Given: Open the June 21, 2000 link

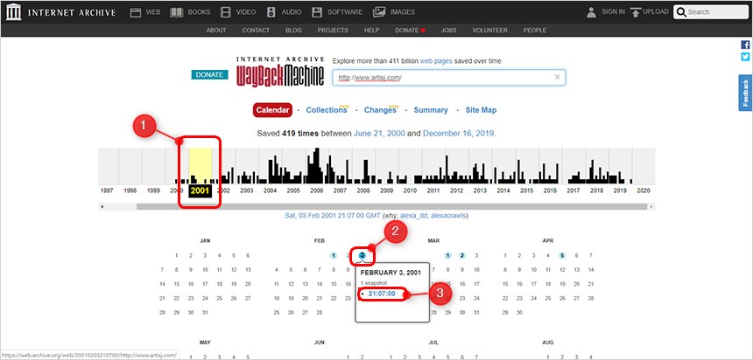Looking at the screenshot, I should 379,134.
